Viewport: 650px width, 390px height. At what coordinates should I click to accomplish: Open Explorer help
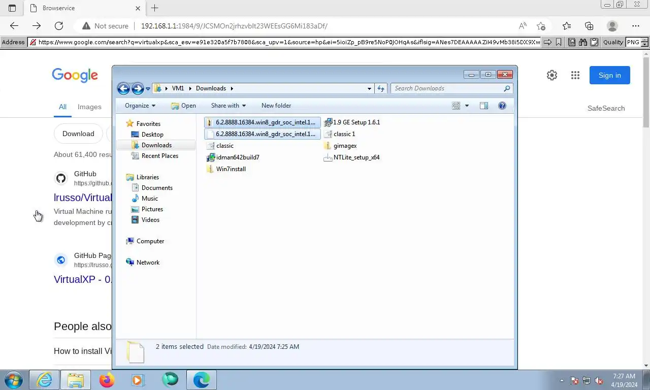(502, 106)
